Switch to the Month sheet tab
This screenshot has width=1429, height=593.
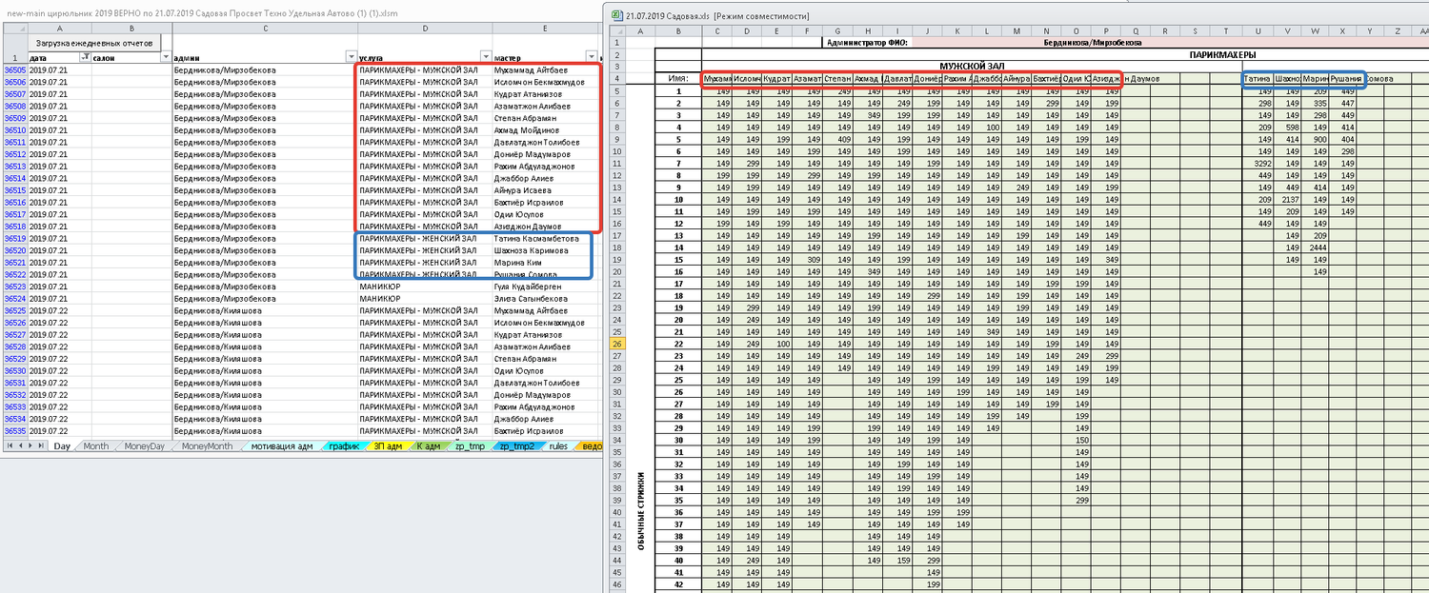click(x=95, y=446)
